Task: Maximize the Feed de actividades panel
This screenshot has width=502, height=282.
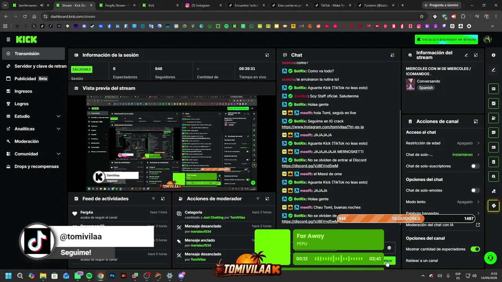Action: (x=163, y=199)
